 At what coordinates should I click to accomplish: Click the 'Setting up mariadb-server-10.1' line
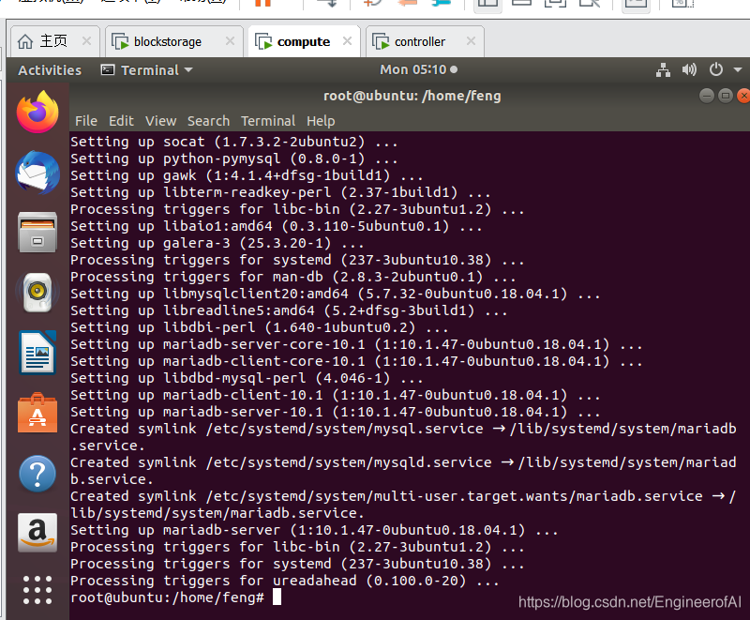(x=336, y=412)
